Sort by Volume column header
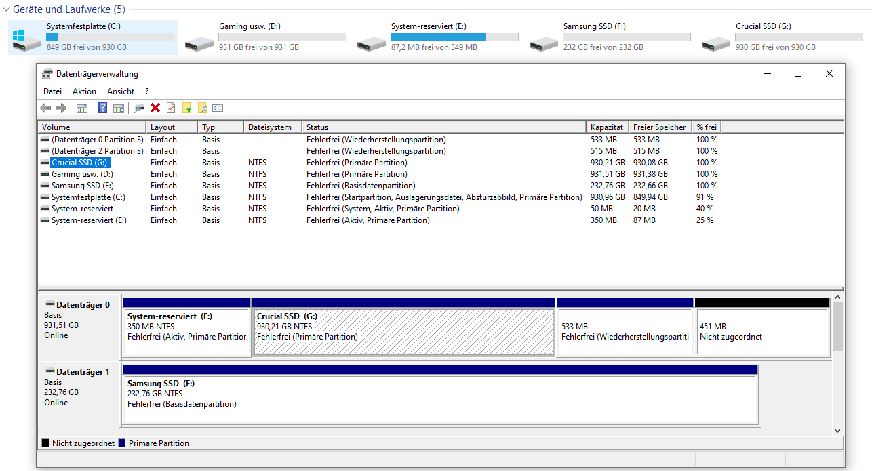This screenshot has width=872, height=471. pos(92,127)
